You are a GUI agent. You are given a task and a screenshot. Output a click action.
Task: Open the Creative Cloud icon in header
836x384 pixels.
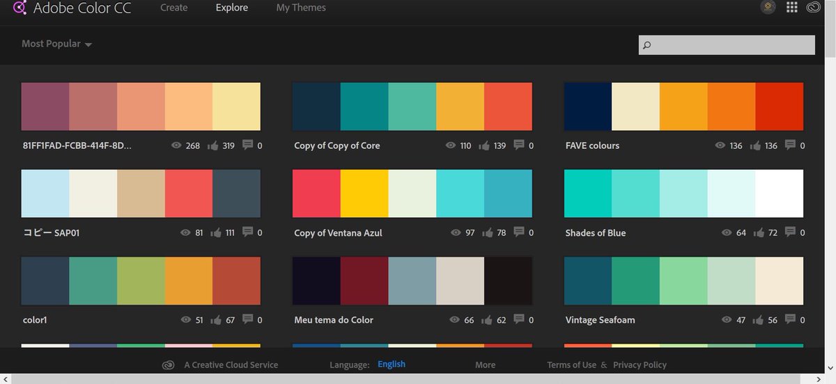(x=814, y=8)
